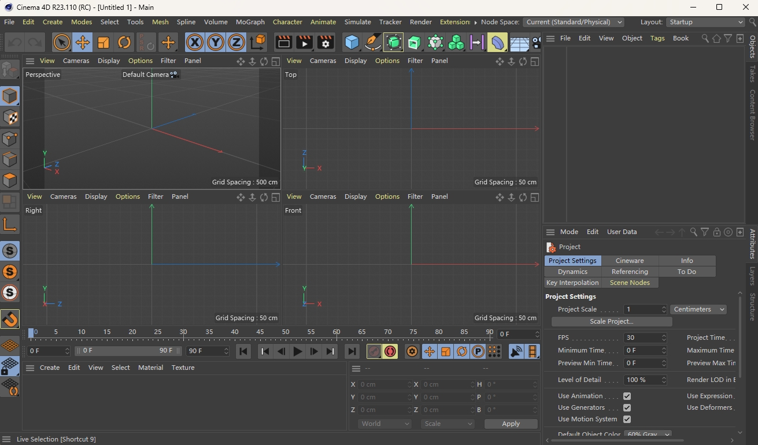Switch to the Dynamics tab

572,272
